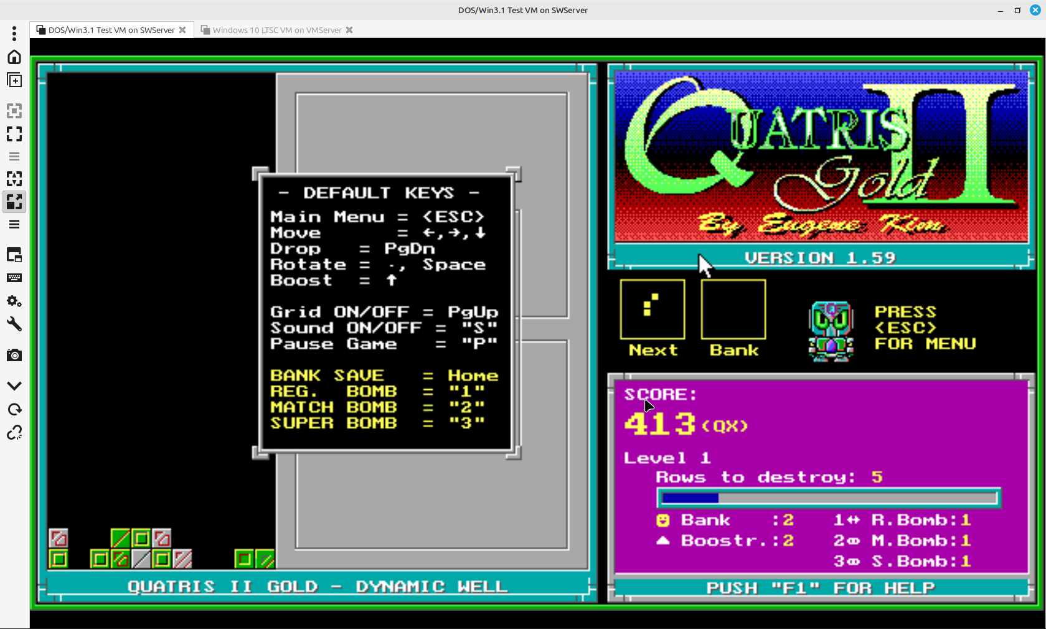Click 'Main Menu = <ESC>' line
The width and height of the screenshot is (1046, 629).
[377, 217]
